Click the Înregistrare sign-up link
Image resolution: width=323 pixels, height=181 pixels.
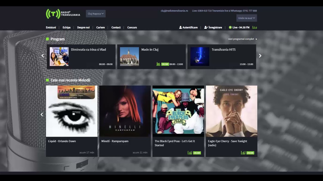click(x=213, y=27)
